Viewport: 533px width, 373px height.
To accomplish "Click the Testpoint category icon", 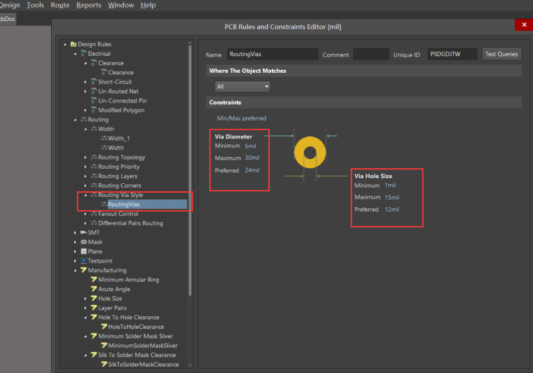I will pyautogui.click(x=83, y=261).
